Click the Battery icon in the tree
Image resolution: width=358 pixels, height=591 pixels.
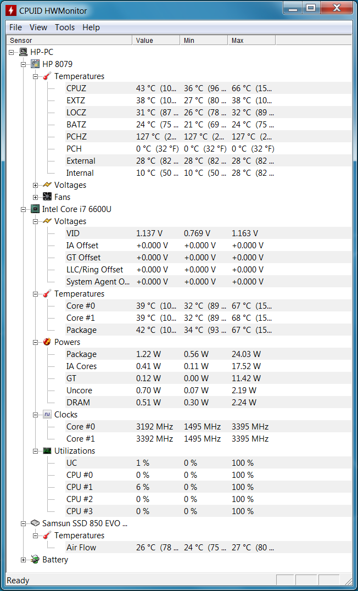pos(36,559)
